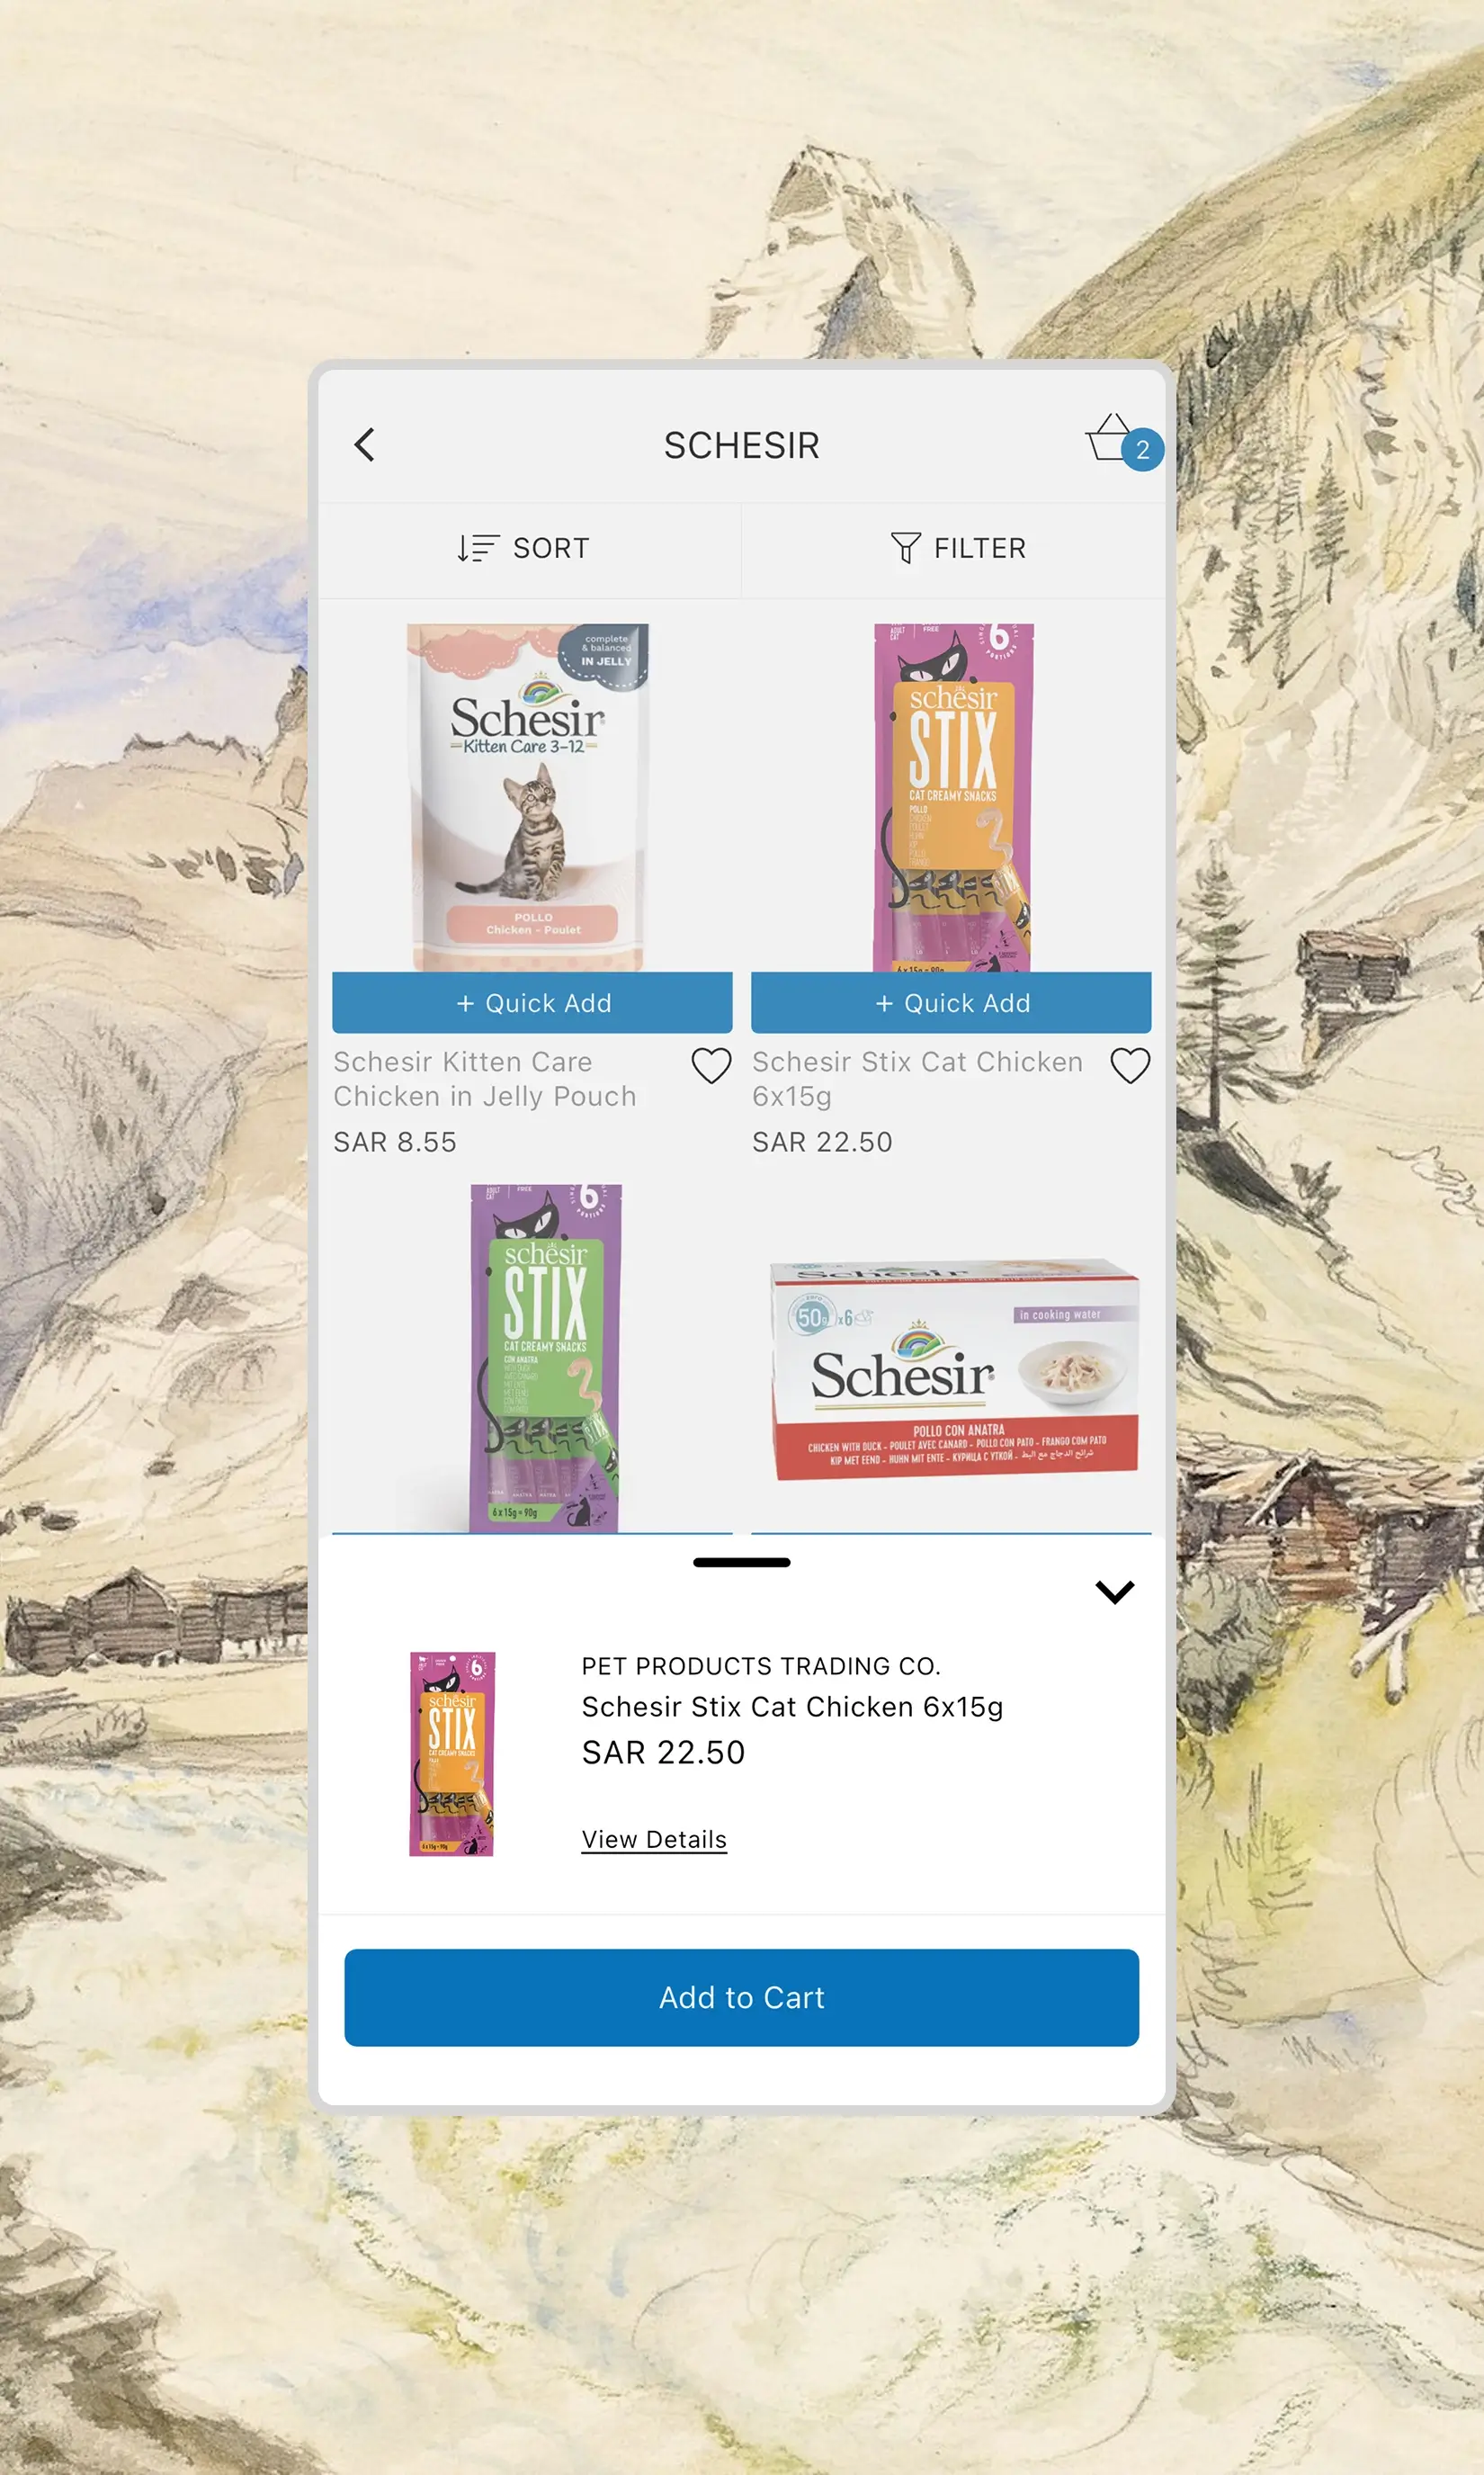Tap the Stix thumbnail in the quick add sheet
Screen dimensions: 1484x2475
pos(452,1754)
